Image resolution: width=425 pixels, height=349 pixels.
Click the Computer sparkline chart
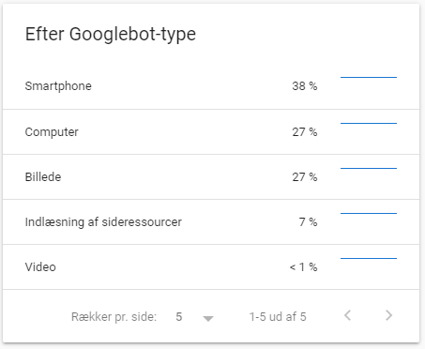coord(369,123)
